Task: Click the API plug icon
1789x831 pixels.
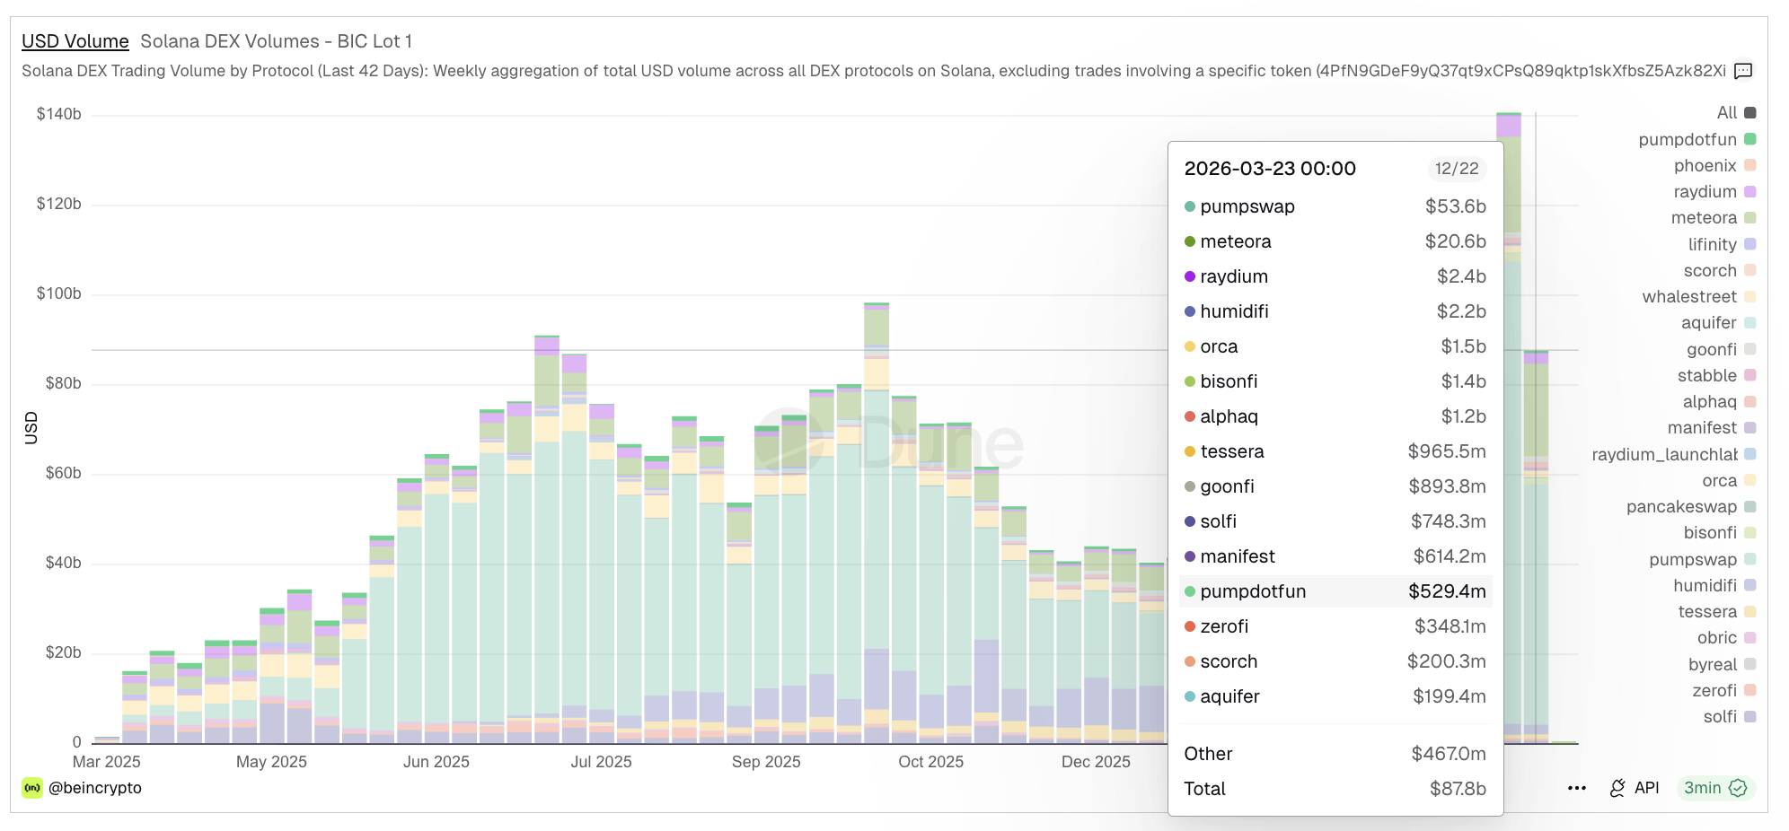Action: (x=1618, y=787)
